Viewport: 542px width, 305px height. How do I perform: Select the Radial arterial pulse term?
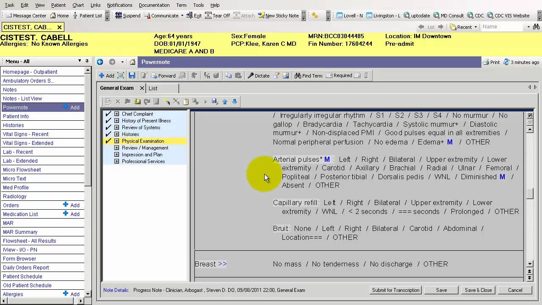point(437,168)
